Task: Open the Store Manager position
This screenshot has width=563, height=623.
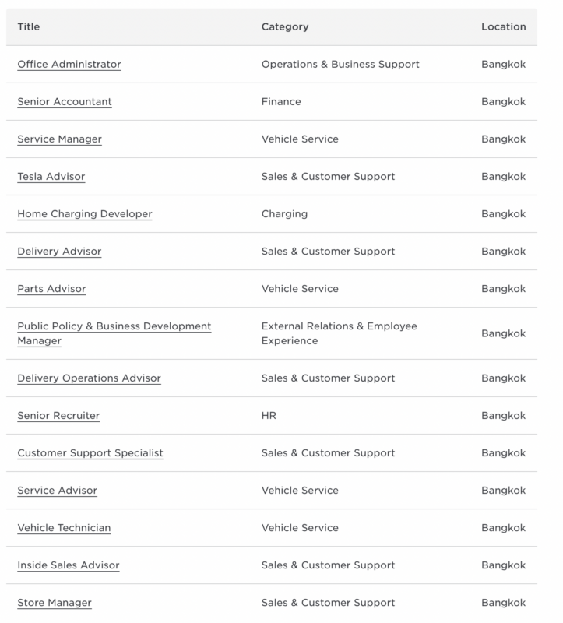Action: coord(55,603)
